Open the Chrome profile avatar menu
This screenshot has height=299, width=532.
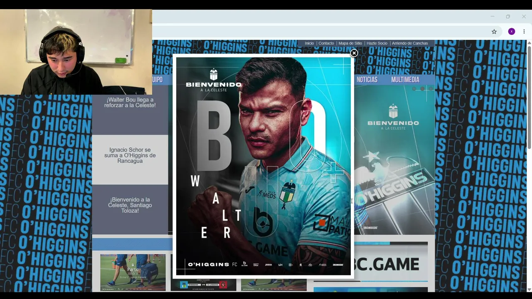pyautogui.click(x=512, y=32)
